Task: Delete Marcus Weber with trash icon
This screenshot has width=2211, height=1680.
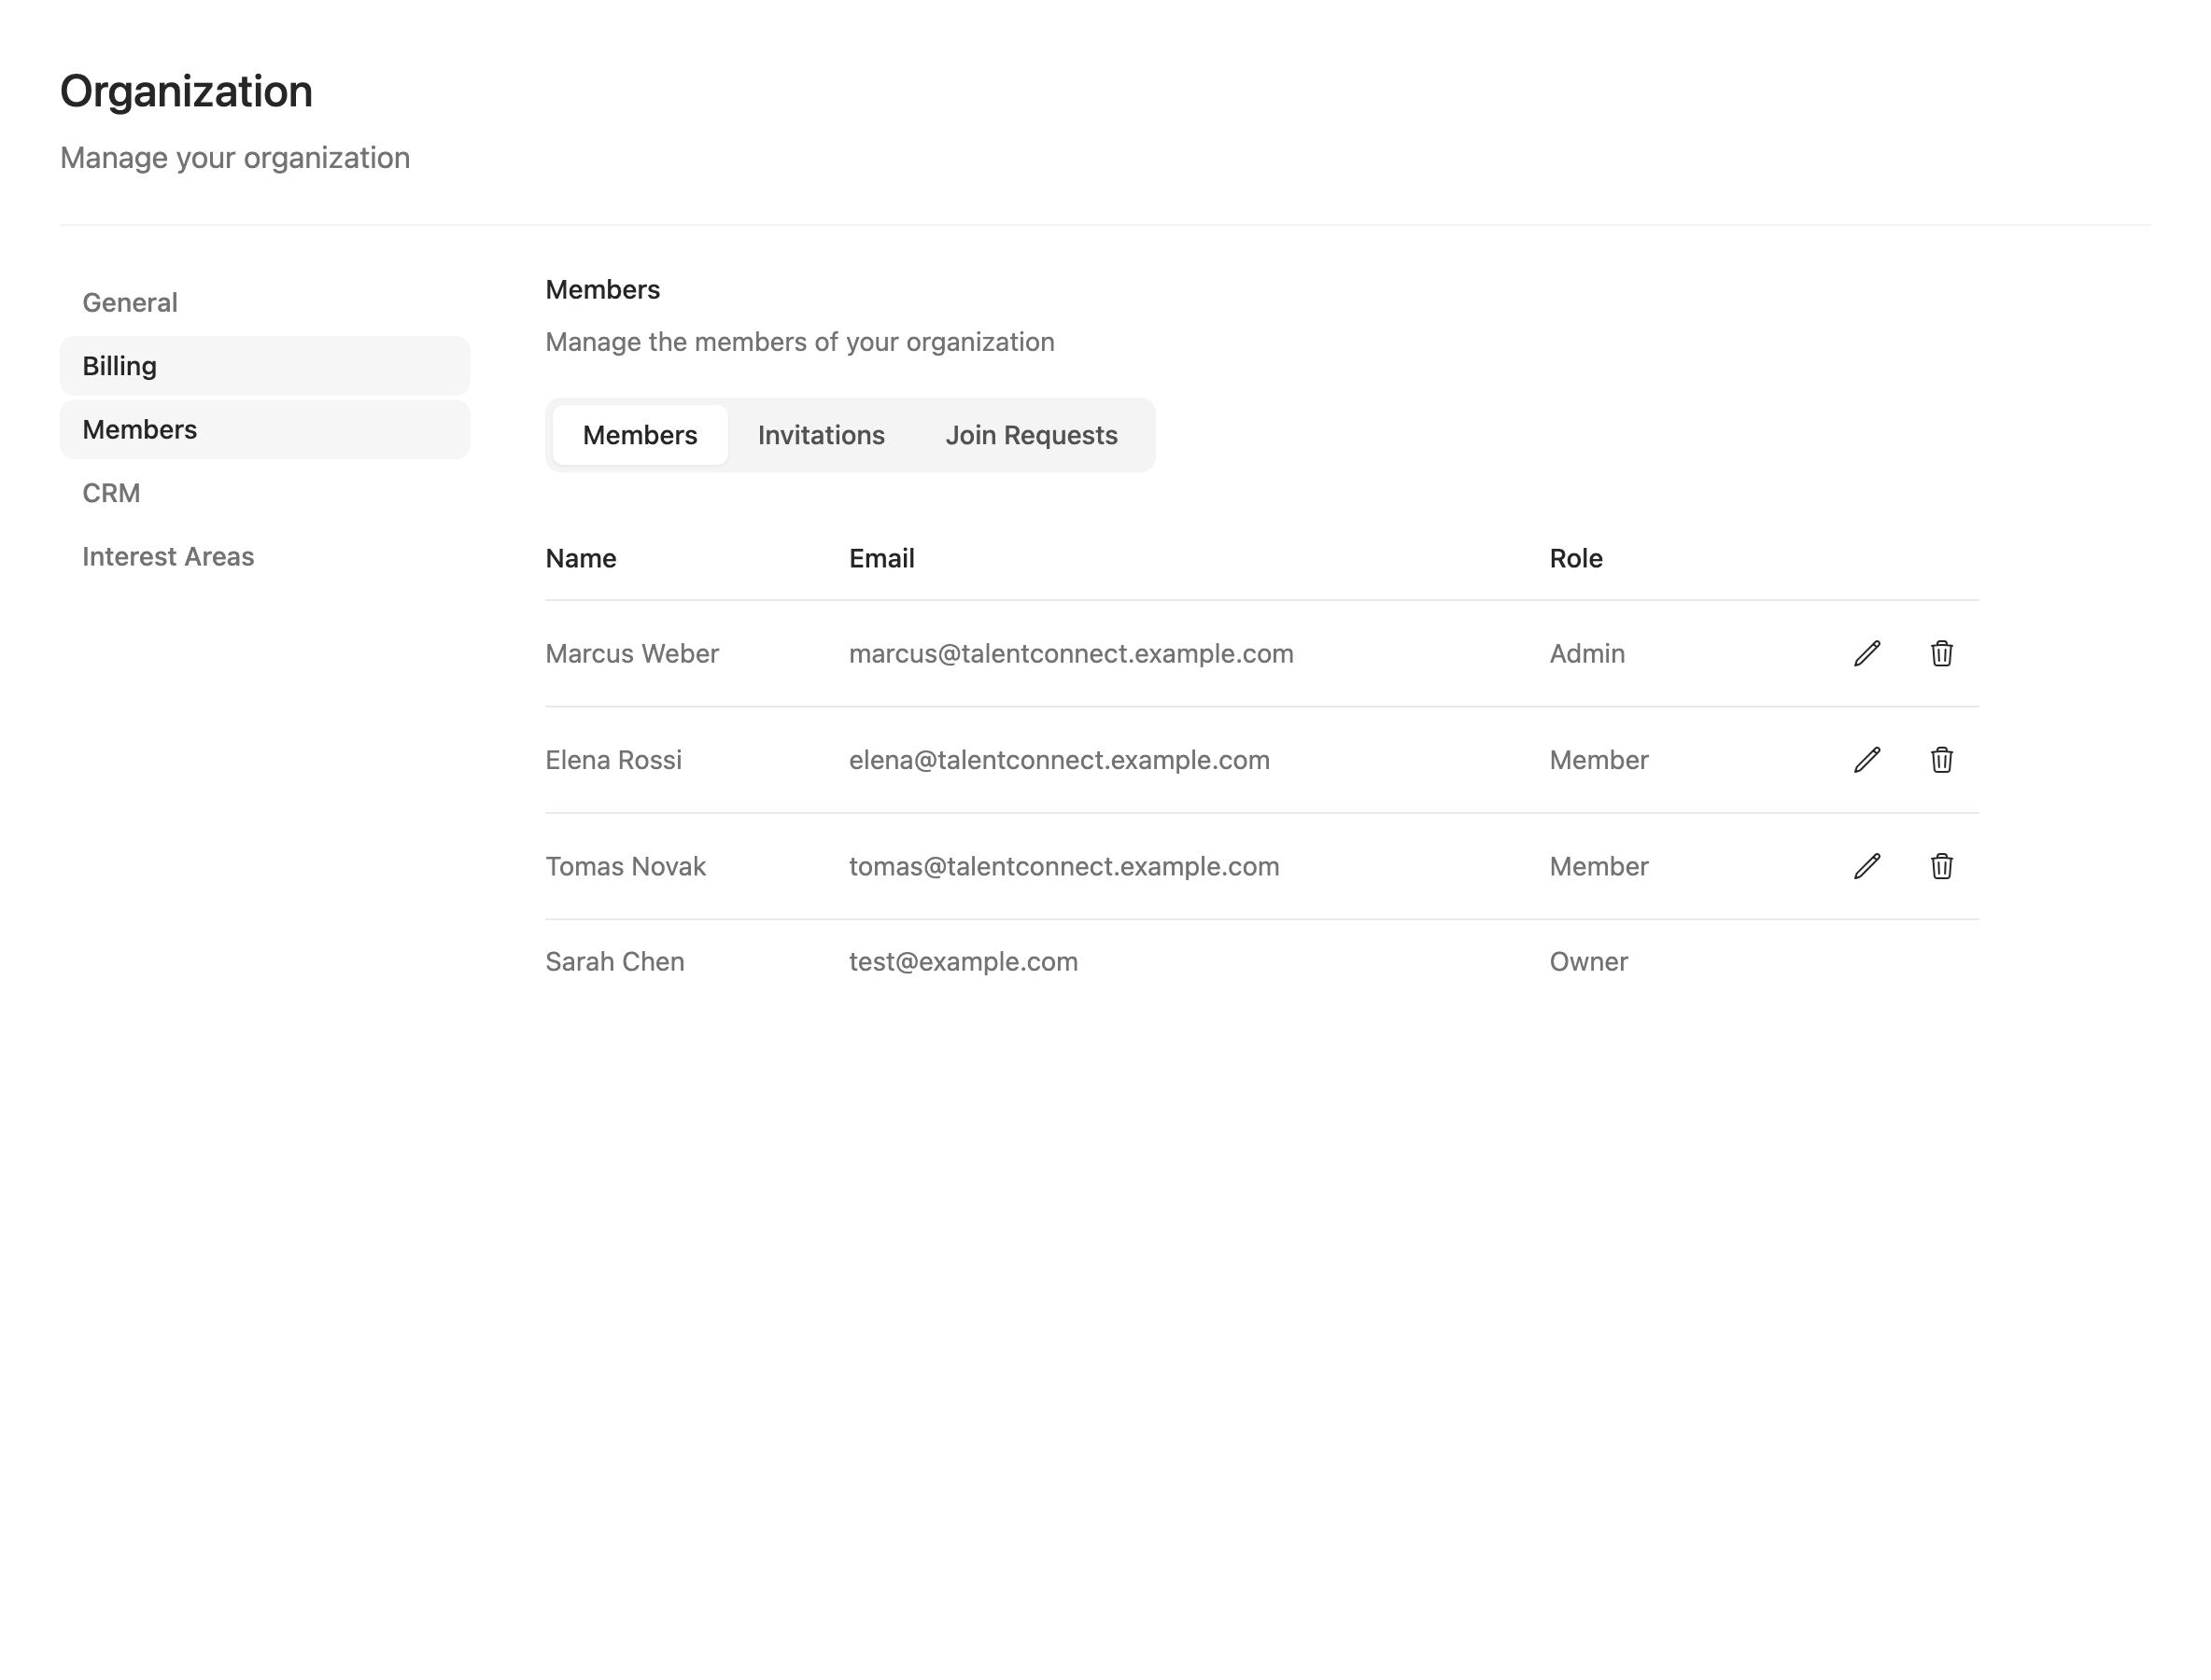Action: 1942,654
